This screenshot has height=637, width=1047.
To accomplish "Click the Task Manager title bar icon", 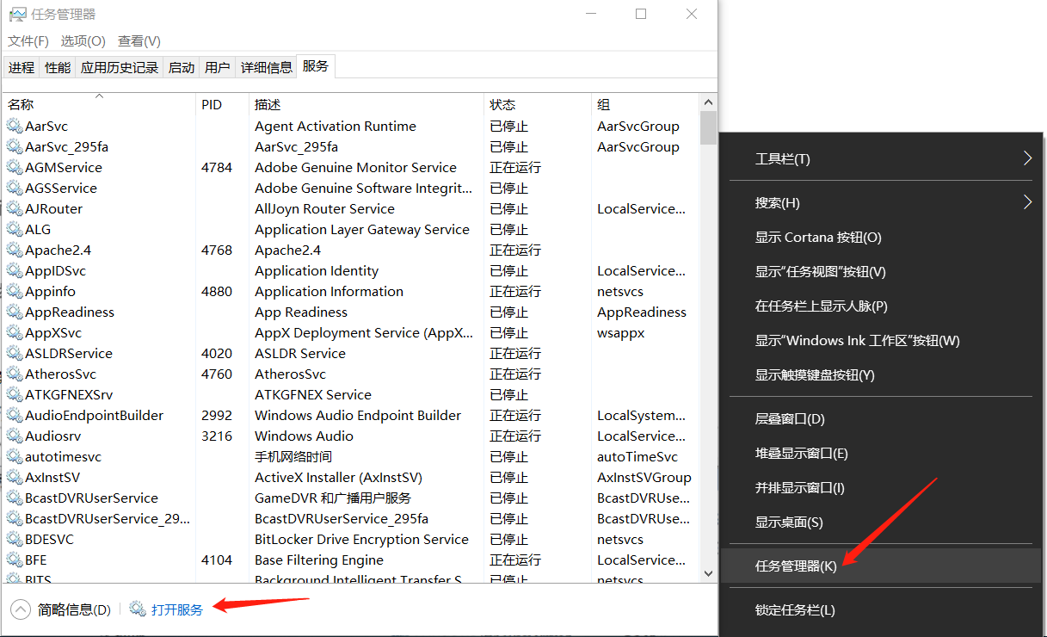I will 16,14.
